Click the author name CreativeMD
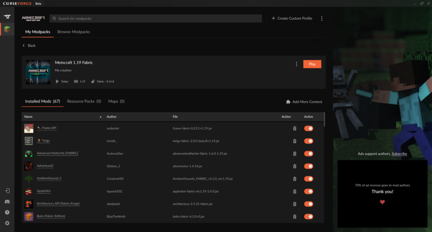The width and height of the screenshot is (432, 232). coord(115,179)
